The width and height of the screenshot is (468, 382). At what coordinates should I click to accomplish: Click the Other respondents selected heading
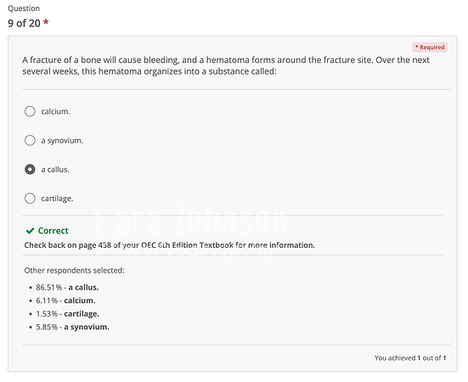click(x=74, y=271)
